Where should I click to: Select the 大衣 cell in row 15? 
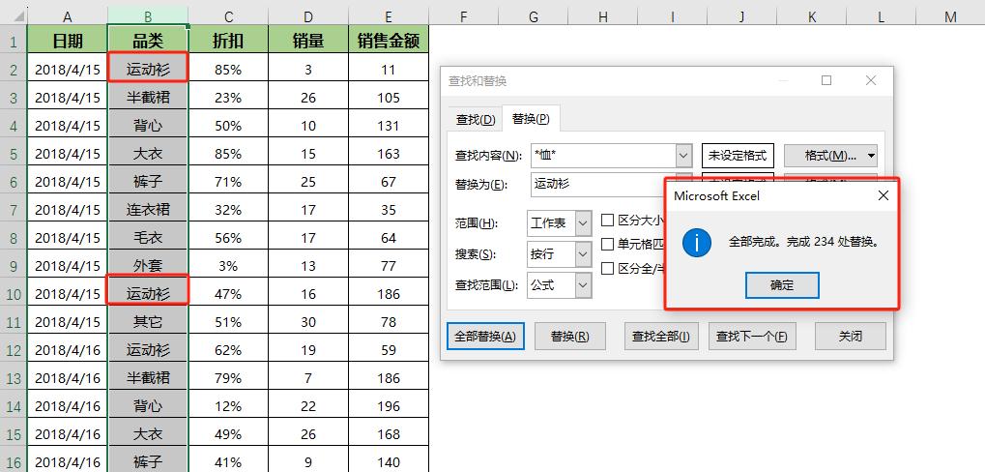click(x=148, y=433)
